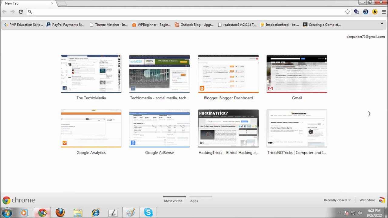Screen dimensions: 388x218
Task: Click the Google Chrome taskbar icon
Action: (42, 213)
